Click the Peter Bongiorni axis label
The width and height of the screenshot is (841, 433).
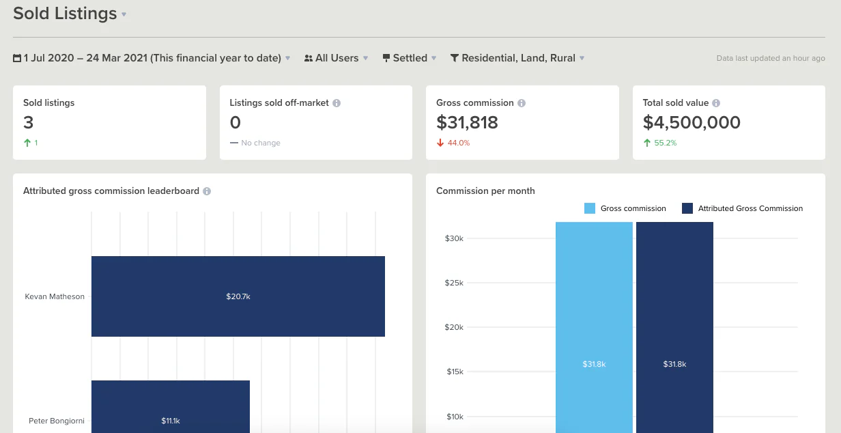coord(57,421)
